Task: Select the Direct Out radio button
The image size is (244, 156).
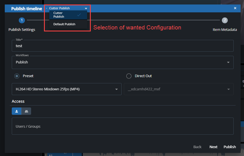Action: coord(129,76)
